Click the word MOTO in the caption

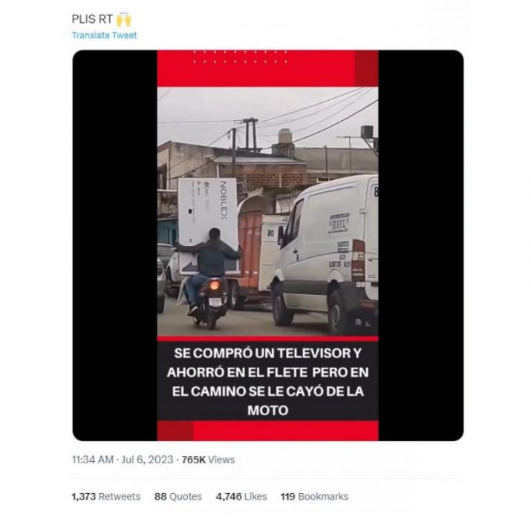pos(267,411)
